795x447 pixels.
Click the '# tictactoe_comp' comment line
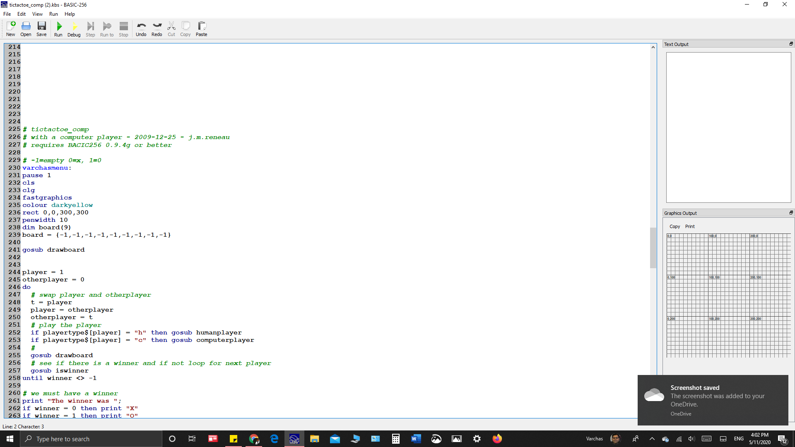[56, 129]
